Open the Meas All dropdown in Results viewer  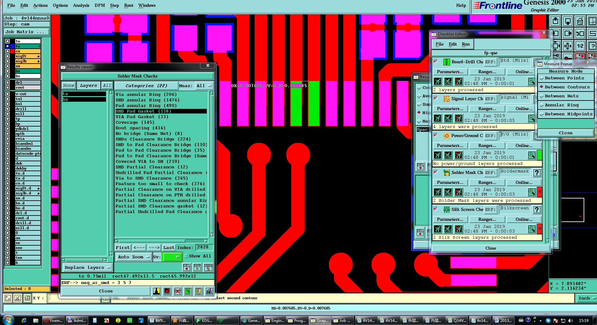(x=204, y=86)
